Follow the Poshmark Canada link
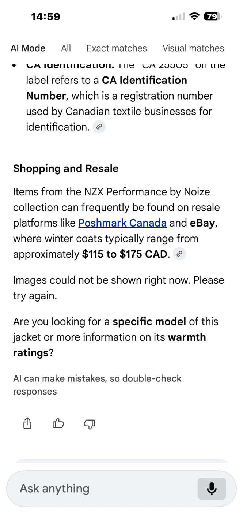Viewport: 243px width, 527px height. 122,223
